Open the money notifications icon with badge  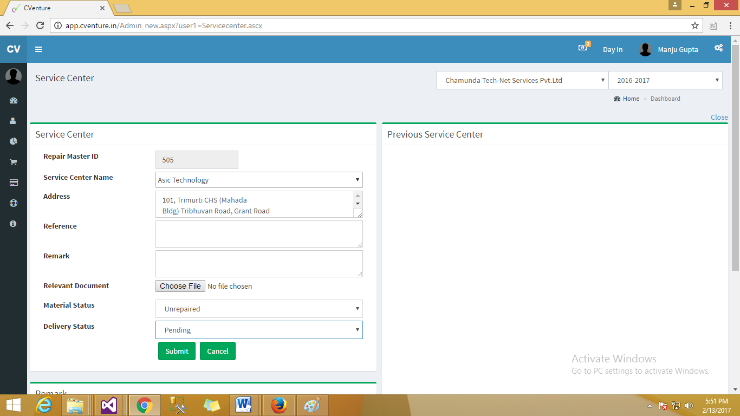point(583,47)
